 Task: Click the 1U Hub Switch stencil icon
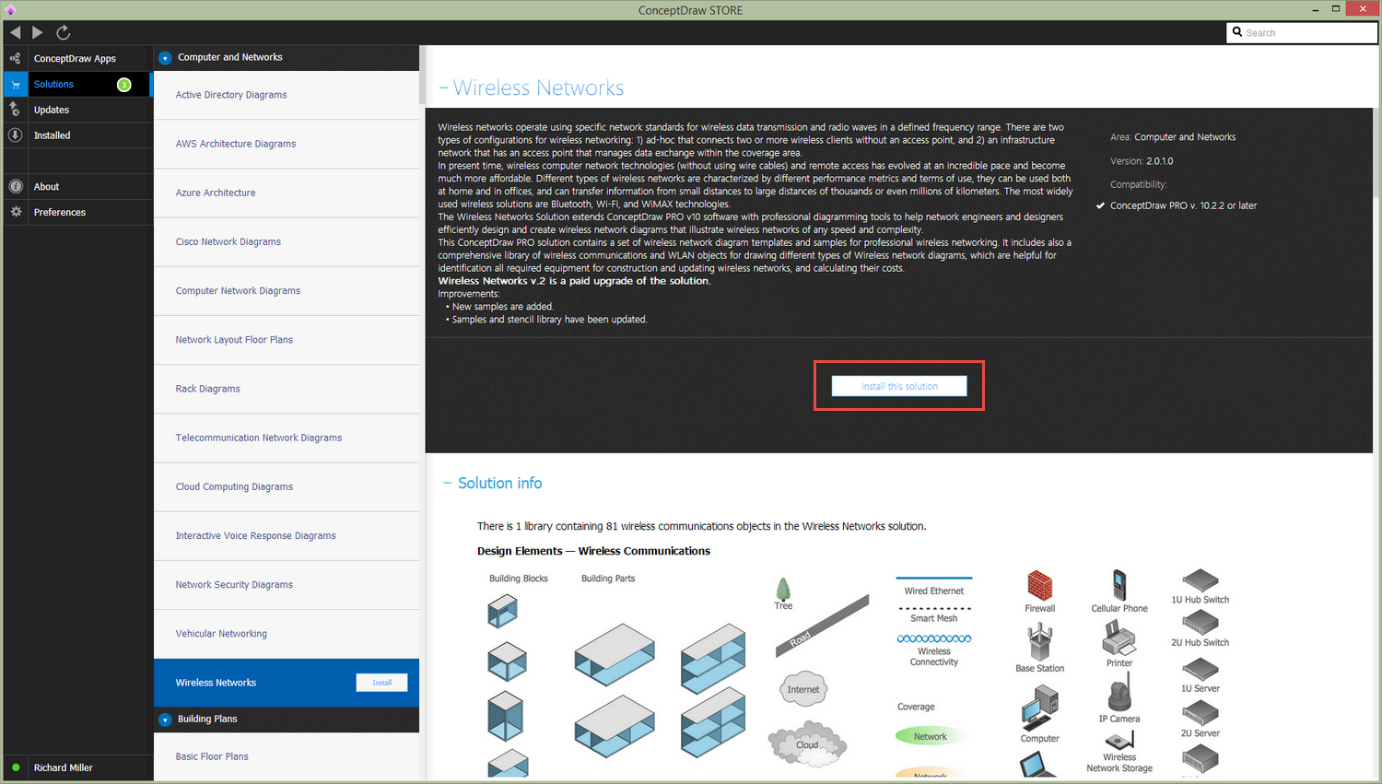(1200, 580)
